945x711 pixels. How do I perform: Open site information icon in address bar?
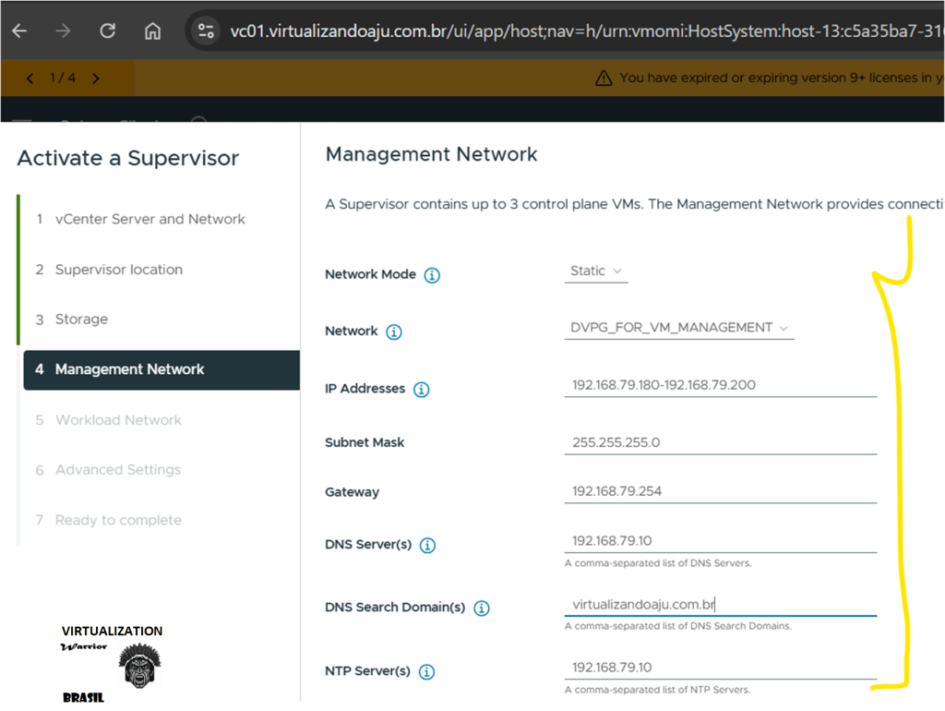click(206, 31)
